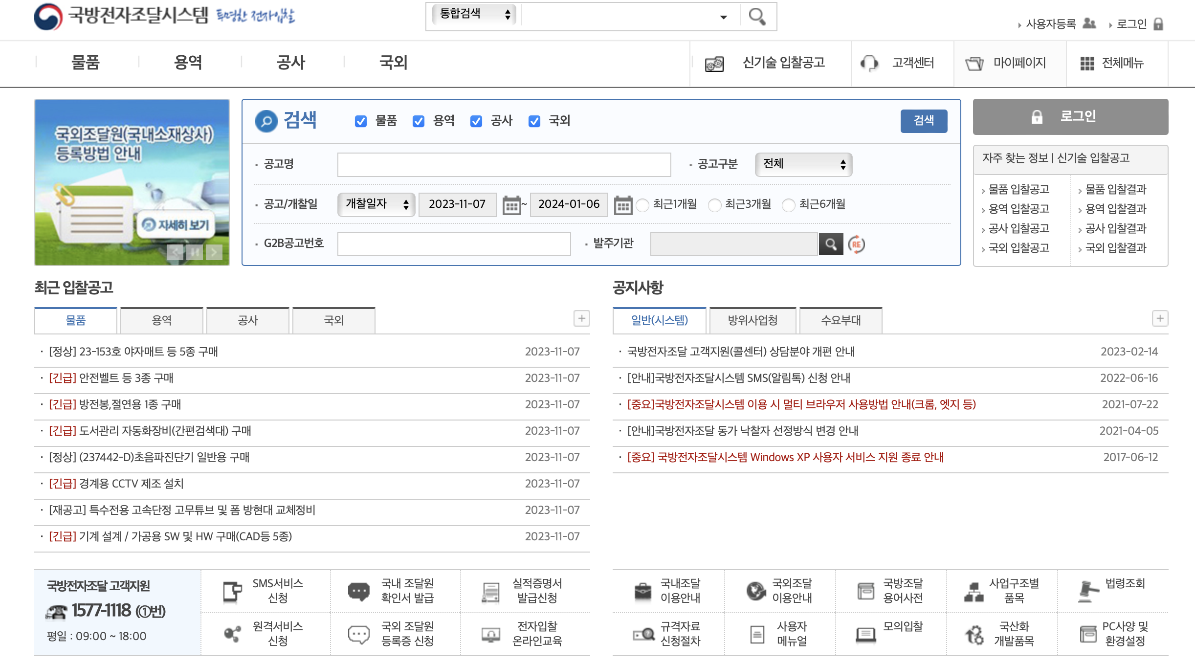Select the 모의입찰 service icon
This screenshot has height=665, width=1195.
pos(866,633)
